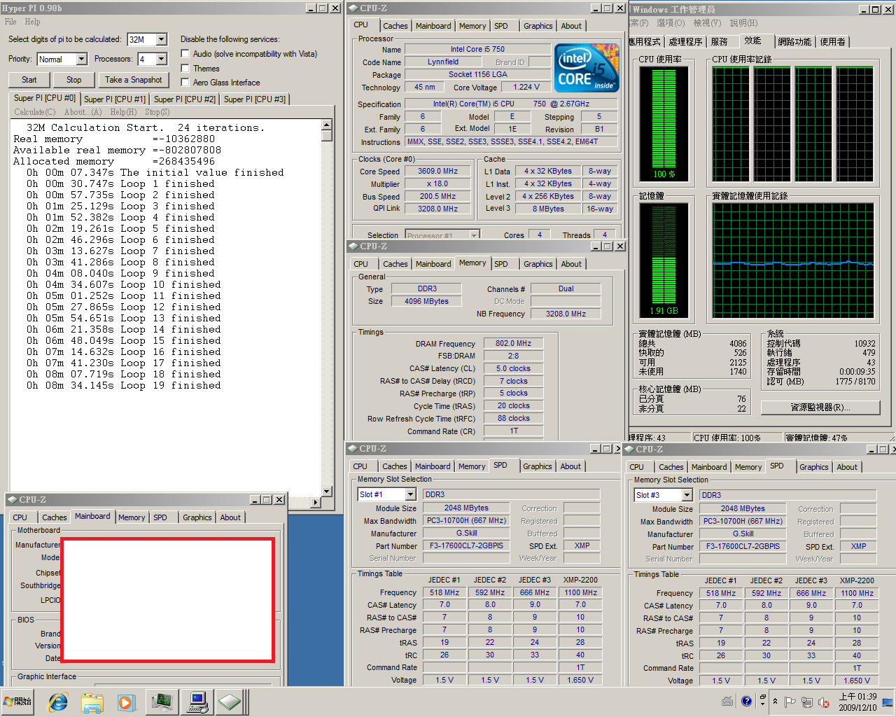
Task: Open 使用者 tab in Task Manager
Action: [x=832, y=42]
